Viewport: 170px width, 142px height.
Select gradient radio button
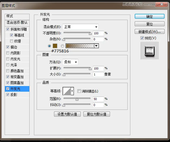tap(62, 46)
